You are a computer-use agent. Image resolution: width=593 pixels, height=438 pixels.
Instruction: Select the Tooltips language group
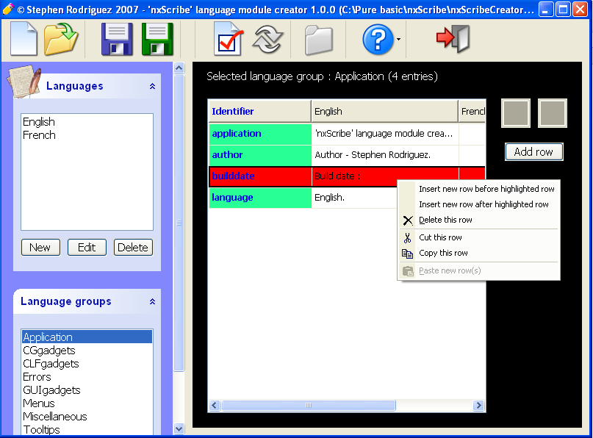(x=42, y=430)
